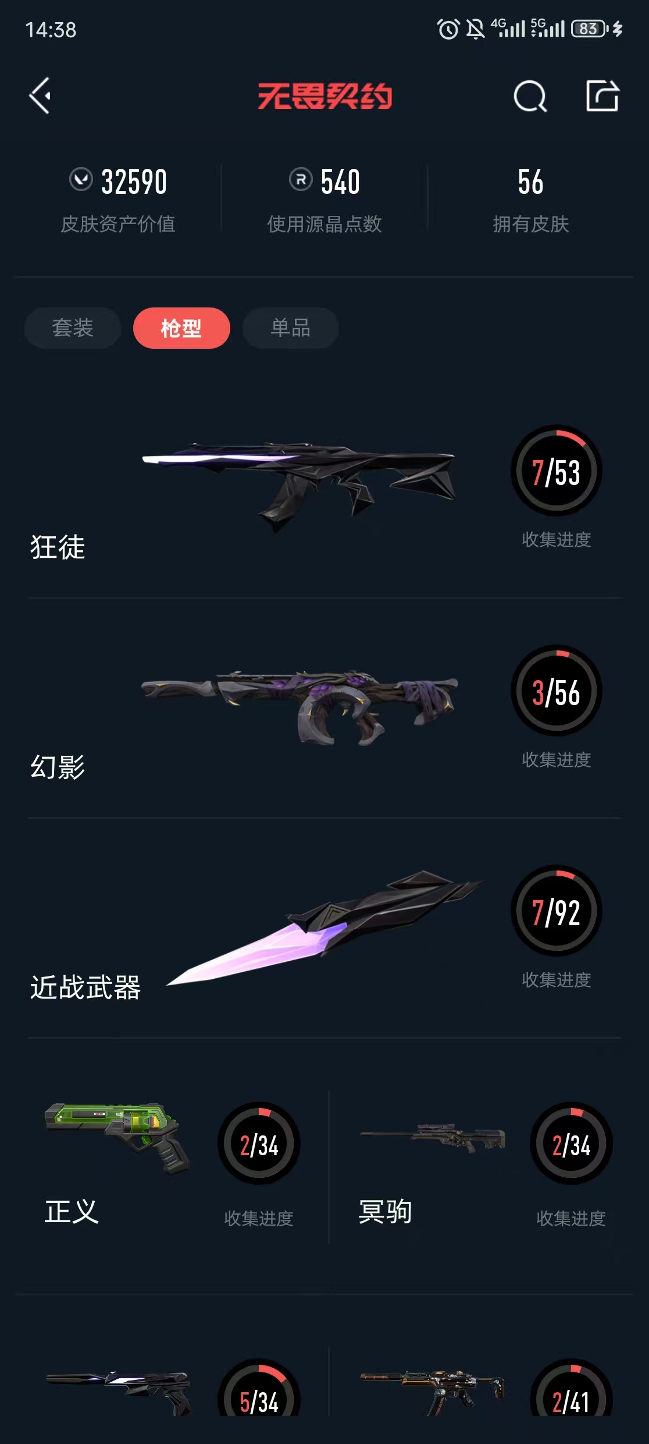Tap the back arrow icon
649x1444 pixels.
[40, 95]
